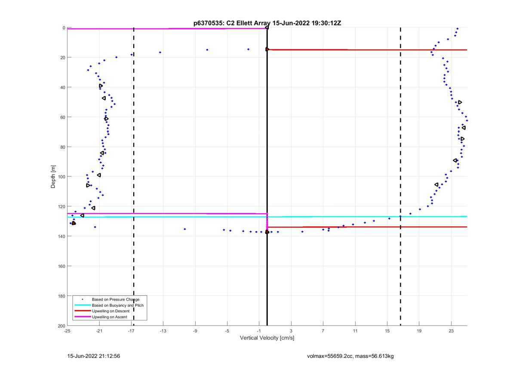Image resolution: width=516 pixels, height=366 pixels.
Task: Click x-axis tick label '-1'
Action: [x=259, y=331]
